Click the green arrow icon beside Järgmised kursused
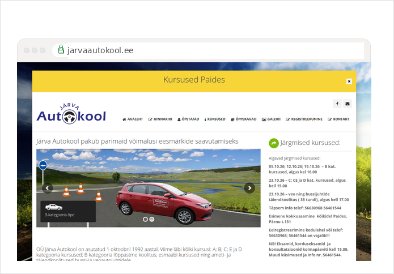The height and width of the screenshot is (274, 394). point(274,143)
